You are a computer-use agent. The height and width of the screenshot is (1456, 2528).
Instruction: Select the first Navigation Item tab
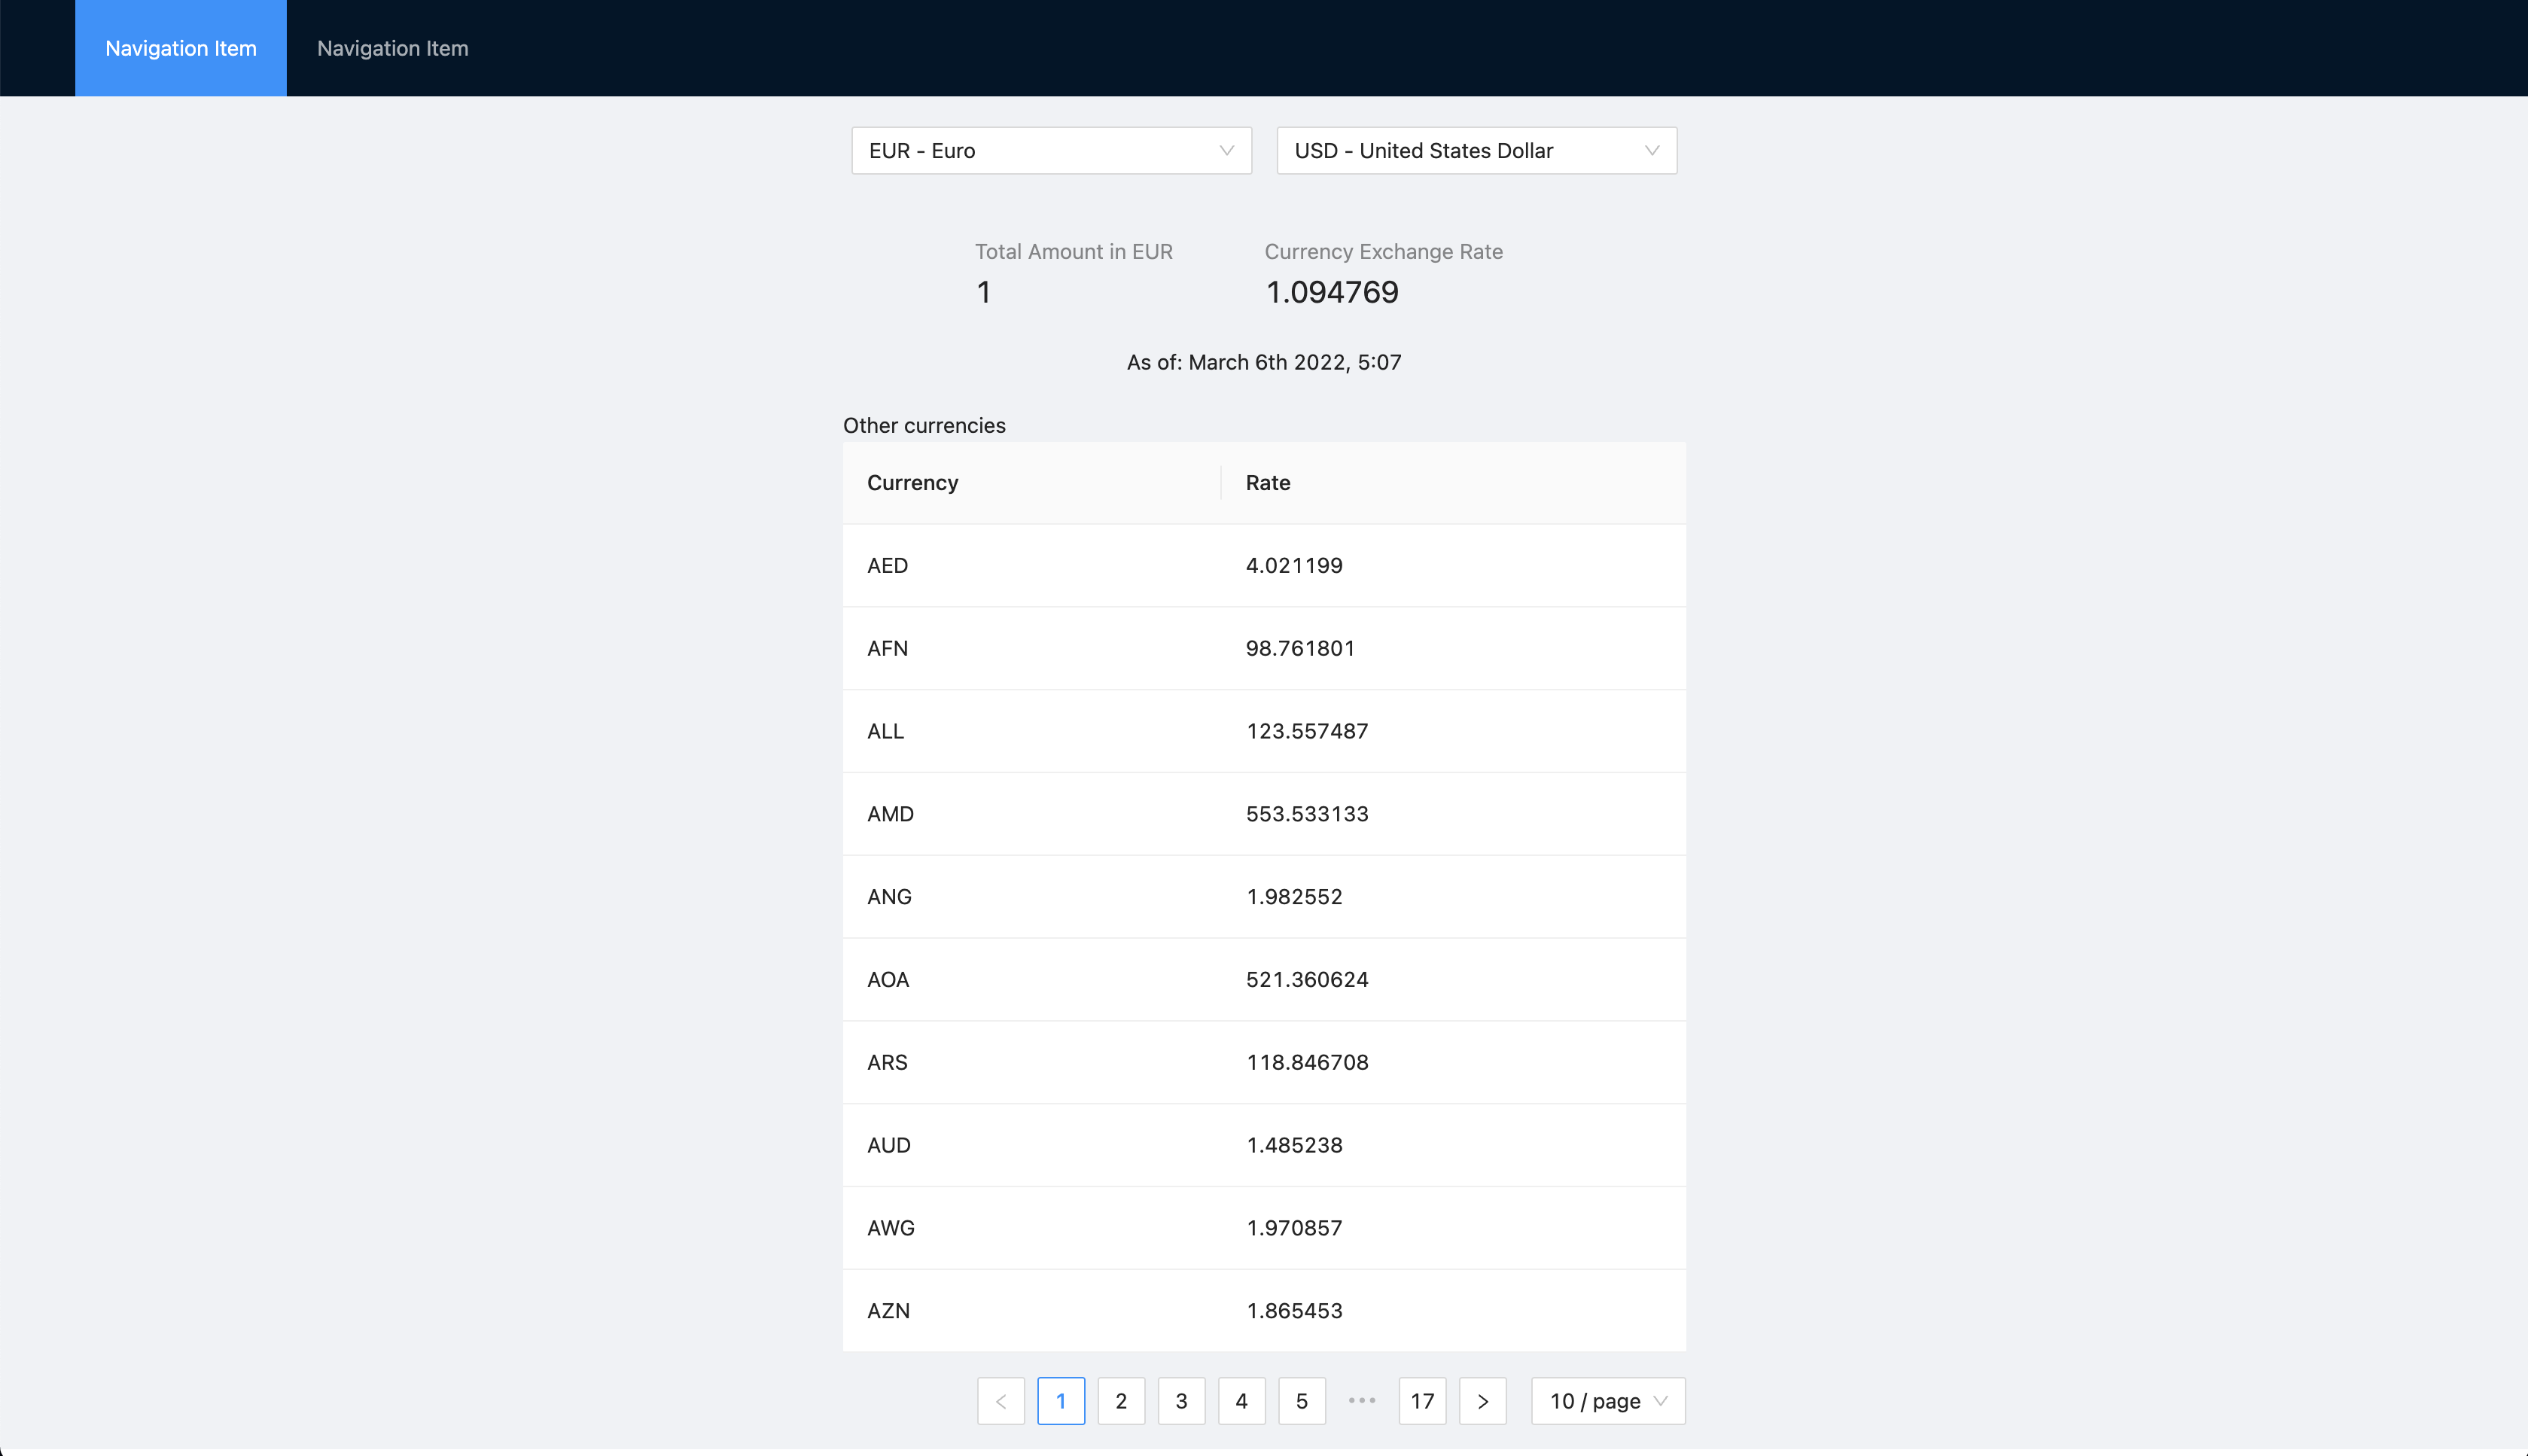(181, 48)
